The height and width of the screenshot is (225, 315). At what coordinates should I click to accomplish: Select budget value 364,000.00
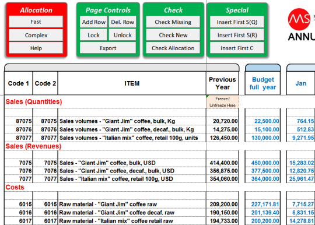point(262,179)
